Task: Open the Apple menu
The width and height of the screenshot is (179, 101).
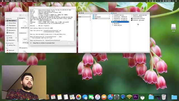Action: (3, 1)
